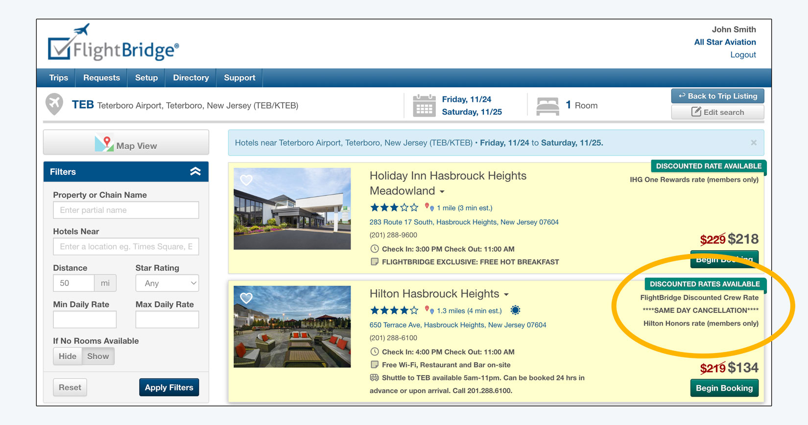Click the calendar icon beside the dates
The height and width of the screenshot is (425, 808).
(x=424, y=106)
